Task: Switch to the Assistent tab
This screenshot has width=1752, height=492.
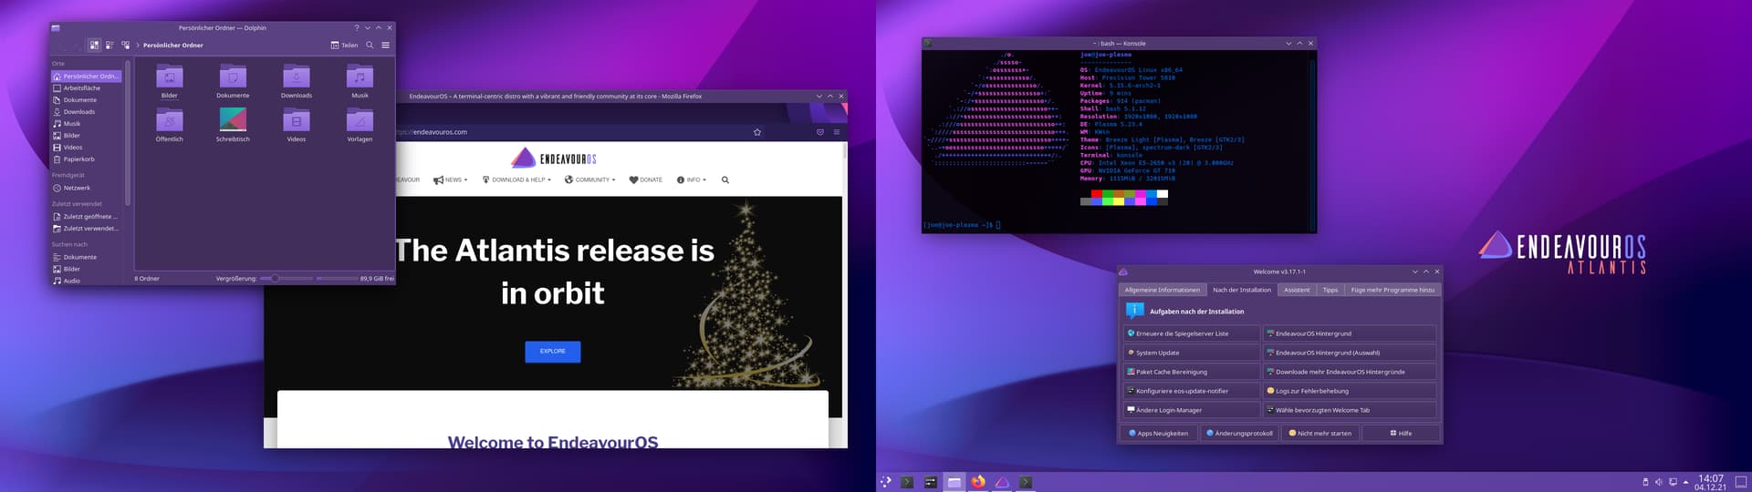Action: 1297,290
